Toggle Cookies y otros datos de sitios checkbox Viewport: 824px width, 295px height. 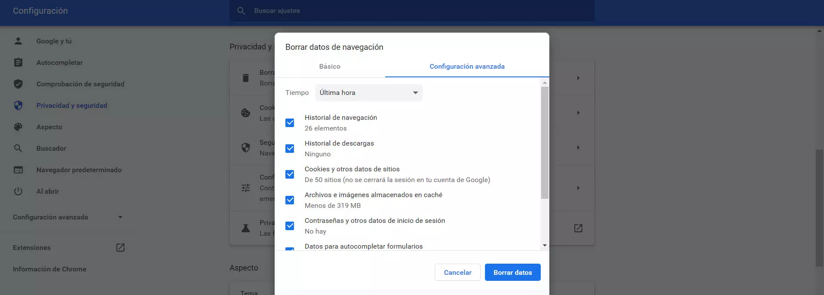coord(290,174)
